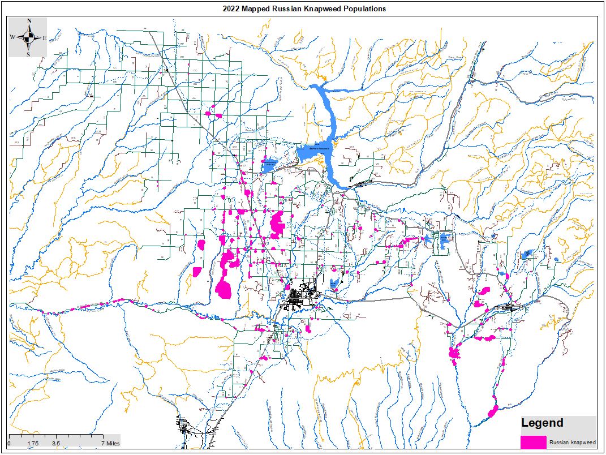Click the W letter on the compass
This screenshot has height=455, width=606.
point(12,37)
